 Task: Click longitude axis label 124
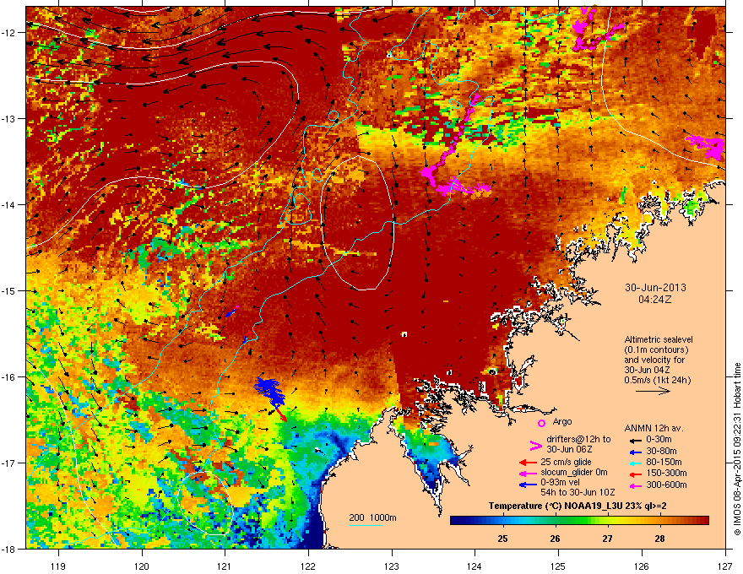pos(475,566)
